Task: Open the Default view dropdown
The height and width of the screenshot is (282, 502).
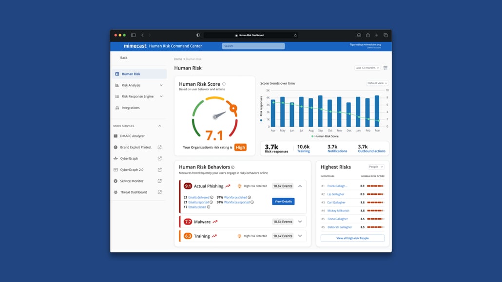Action: (377, 83)
